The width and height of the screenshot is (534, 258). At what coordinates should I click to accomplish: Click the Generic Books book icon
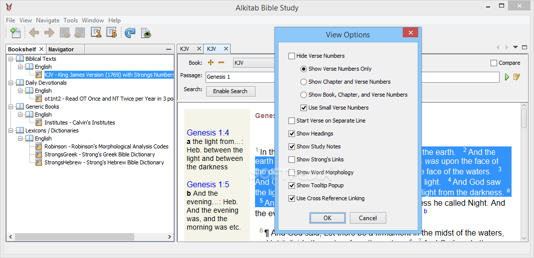[20, 107]
